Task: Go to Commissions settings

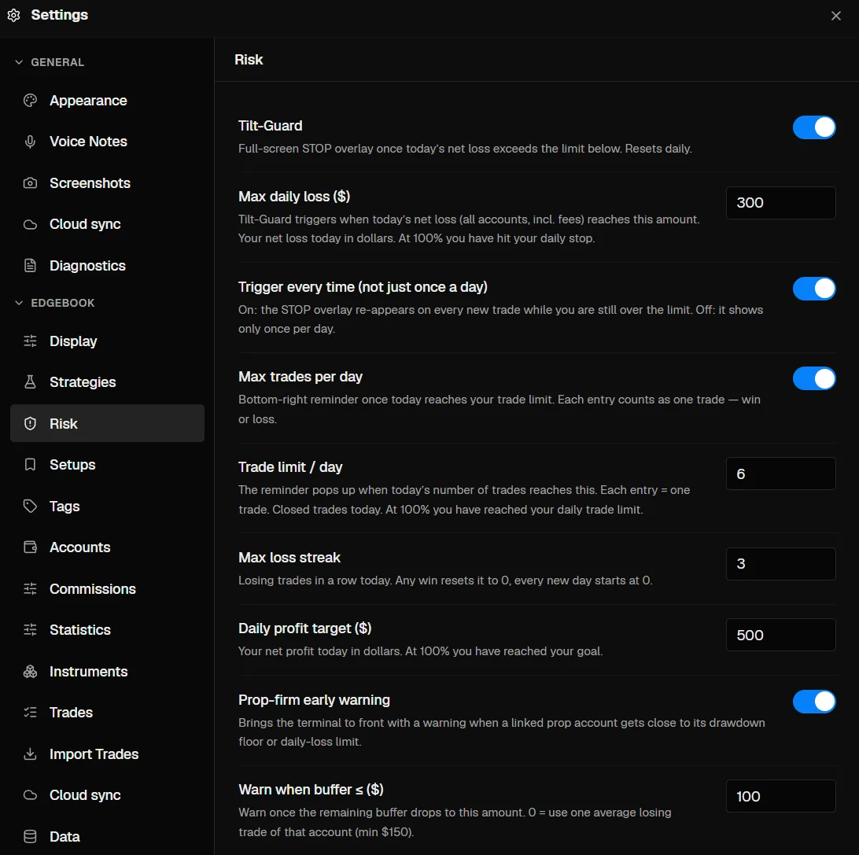Action: coord(107,589)
